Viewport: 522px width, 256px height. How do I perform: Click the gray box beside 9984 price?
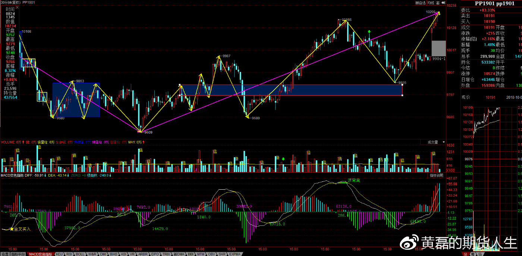click(x=438, y=48)
